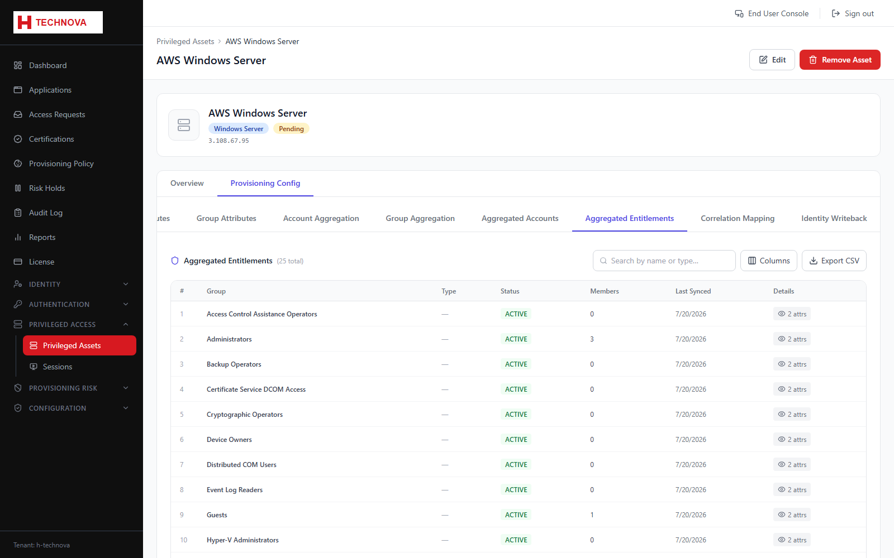View attrs for Cryptographic Operators
The image size is (894, 558).
tap(792, 414)
